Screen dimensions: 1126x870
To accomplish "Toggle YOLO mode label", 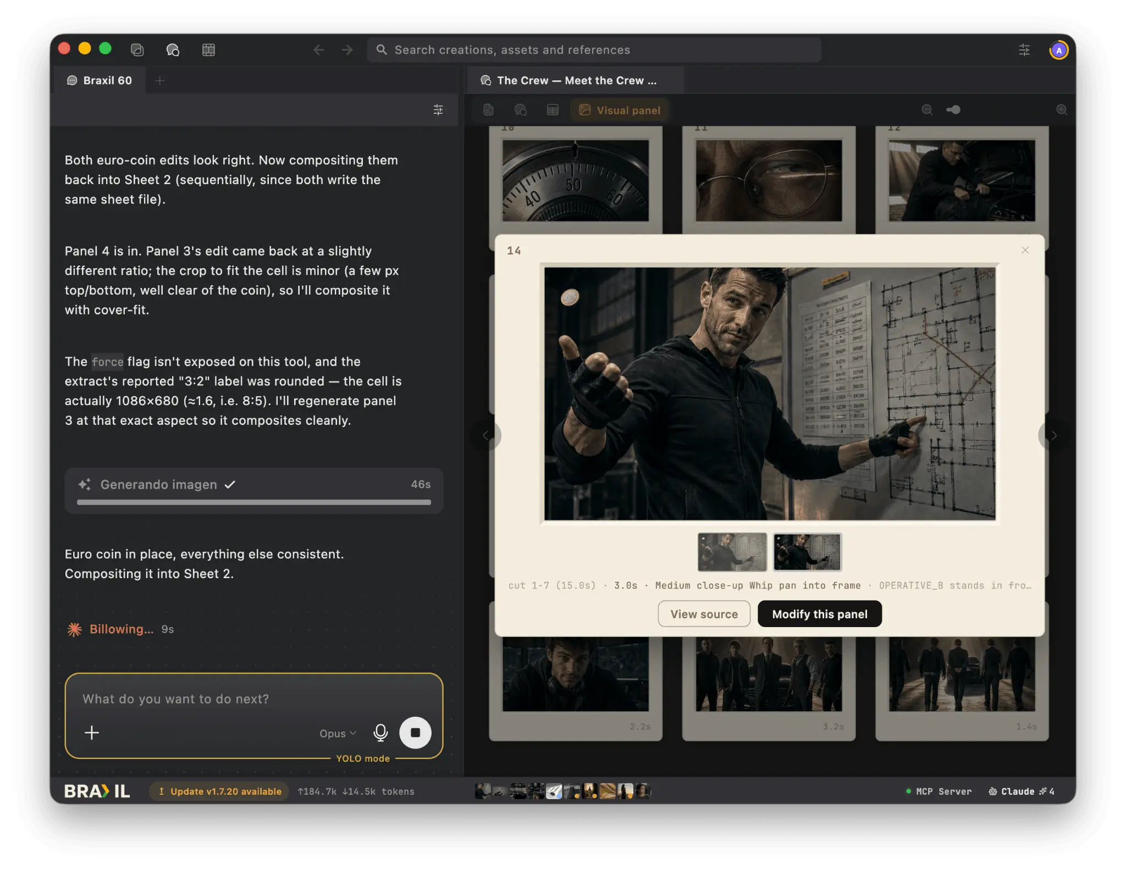I will click(x=363, y=758).
